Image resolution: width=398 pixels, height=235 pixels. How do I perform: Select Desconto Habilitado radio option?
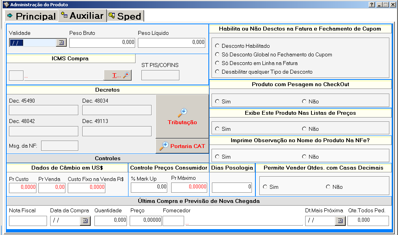217,46
